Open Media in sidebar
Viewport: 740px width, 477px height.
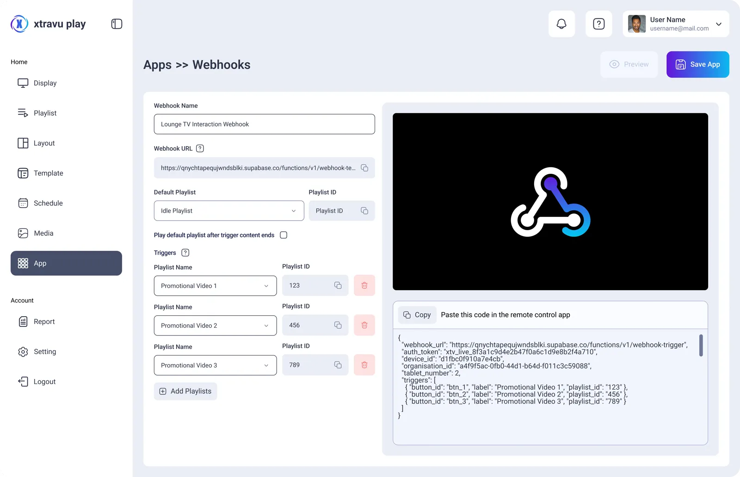(x=66, y=233)
